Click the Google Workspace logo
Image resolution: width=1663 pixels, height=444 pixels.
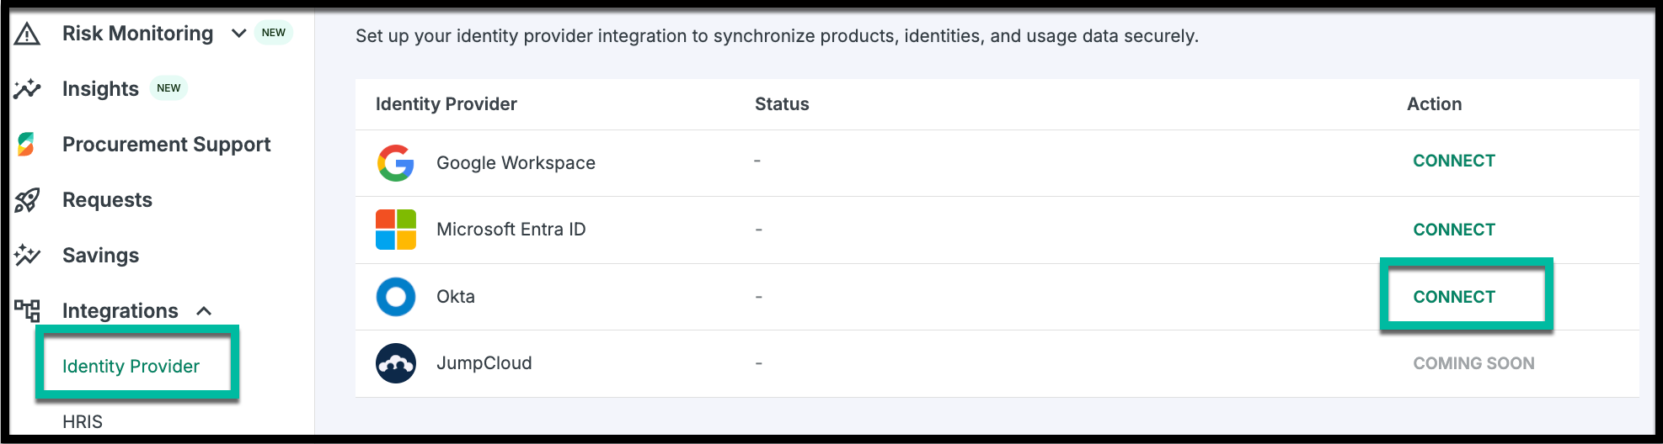[x=396, y=163]
